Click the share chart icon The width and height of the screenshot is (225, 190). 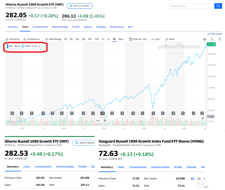(212, 39)
